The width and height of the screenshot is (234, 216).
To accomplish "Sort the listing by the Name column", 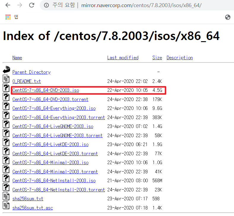I will point(17,58).
